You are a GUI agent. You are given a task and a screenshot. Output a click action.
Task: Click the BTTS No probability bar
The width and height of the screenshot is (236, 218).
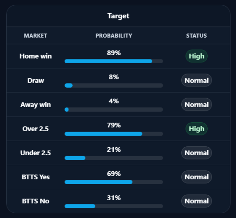[x=114, y=206]
